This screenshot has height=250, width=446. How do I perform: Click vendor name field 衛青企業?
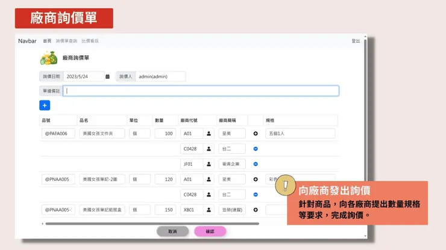232,164
